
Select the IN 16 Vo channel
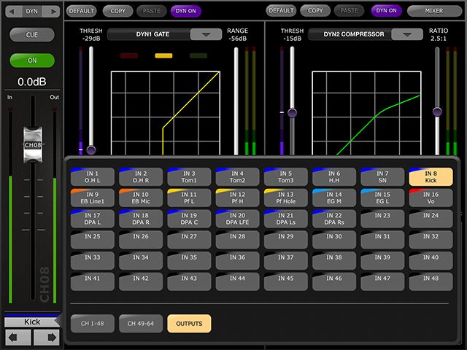pos(431,198)
